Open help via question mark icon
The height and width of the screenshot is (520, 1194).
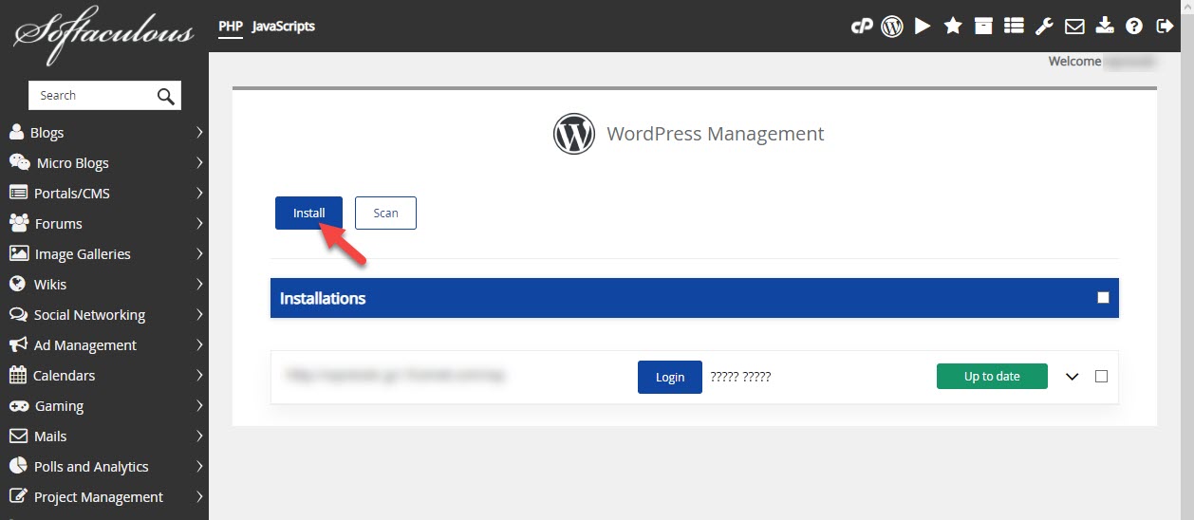point(1134,27)
